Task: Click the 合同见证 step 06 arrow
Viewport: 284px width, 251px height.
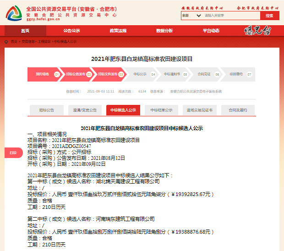Action: point(204,74)
